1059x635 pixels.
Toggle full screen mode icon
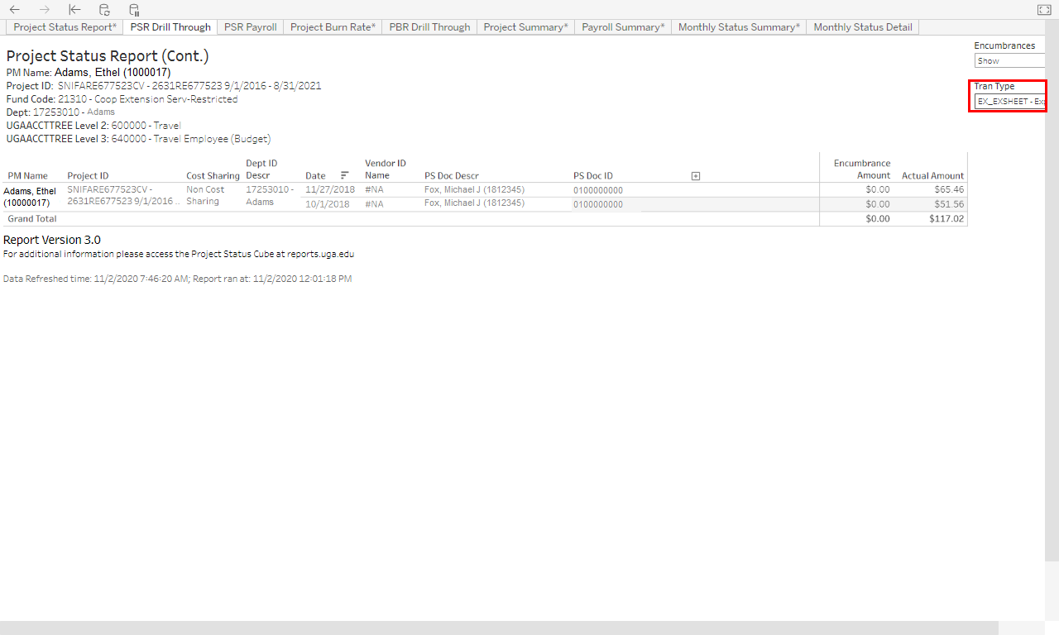pos(1043,10)
